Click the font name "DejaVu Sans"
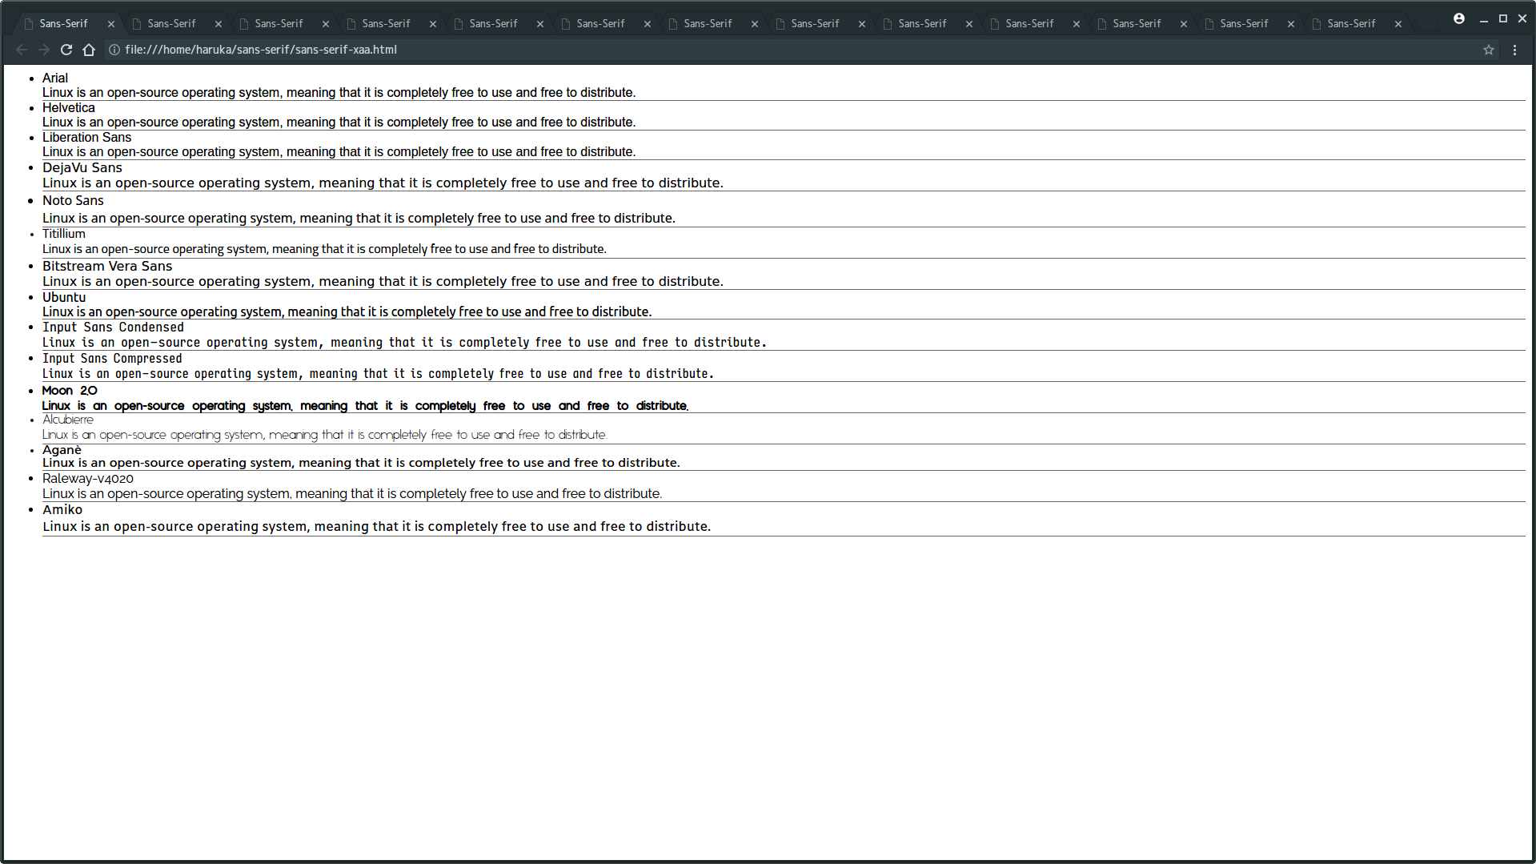Viewport: 1536px width, 864px height. (82, 167)
